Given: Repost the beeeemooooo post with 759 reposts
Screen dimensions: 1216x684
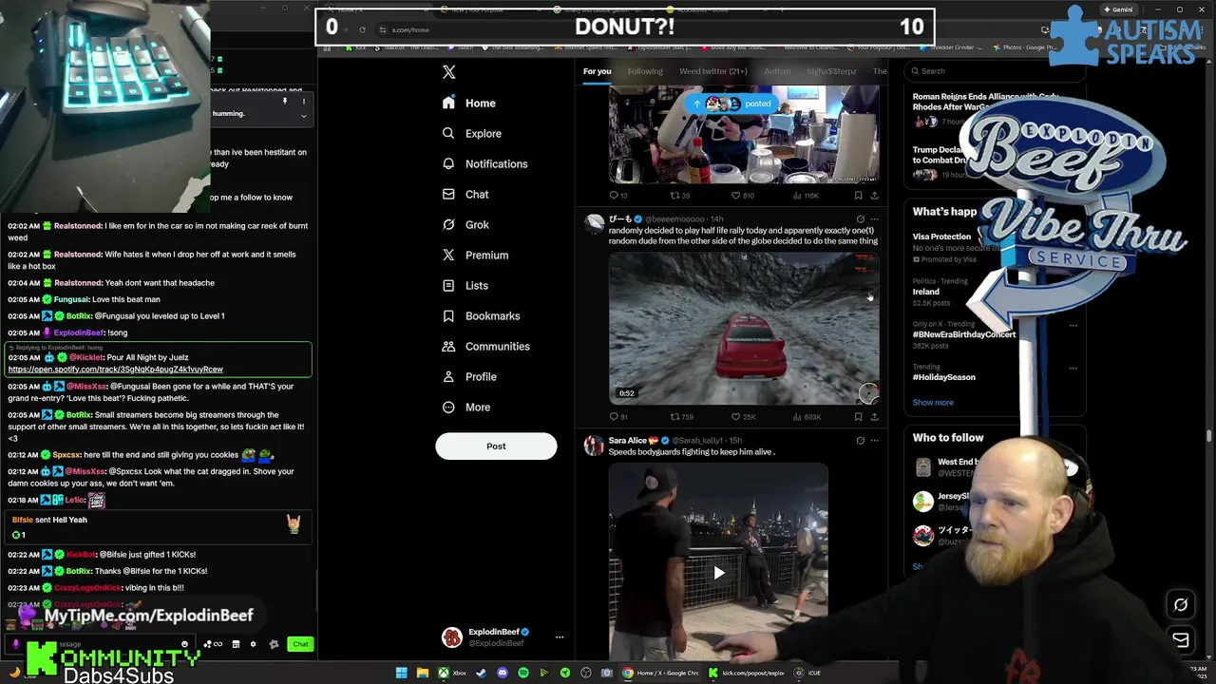Looking at the screenshot, I should pos(681,416).
